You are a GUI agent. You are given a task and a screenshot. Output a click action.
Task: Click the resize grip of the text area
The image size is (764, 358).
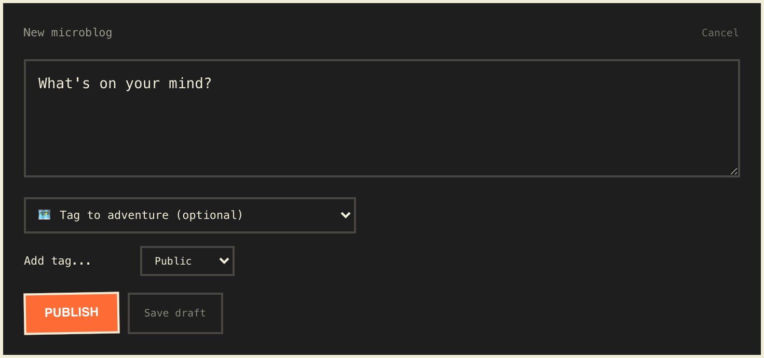(x=734, y=171)
